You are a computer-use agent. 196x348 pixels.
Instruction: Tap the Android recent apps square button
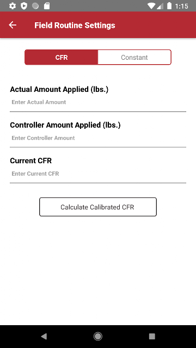pyautogui.click(x=152, y=336)
